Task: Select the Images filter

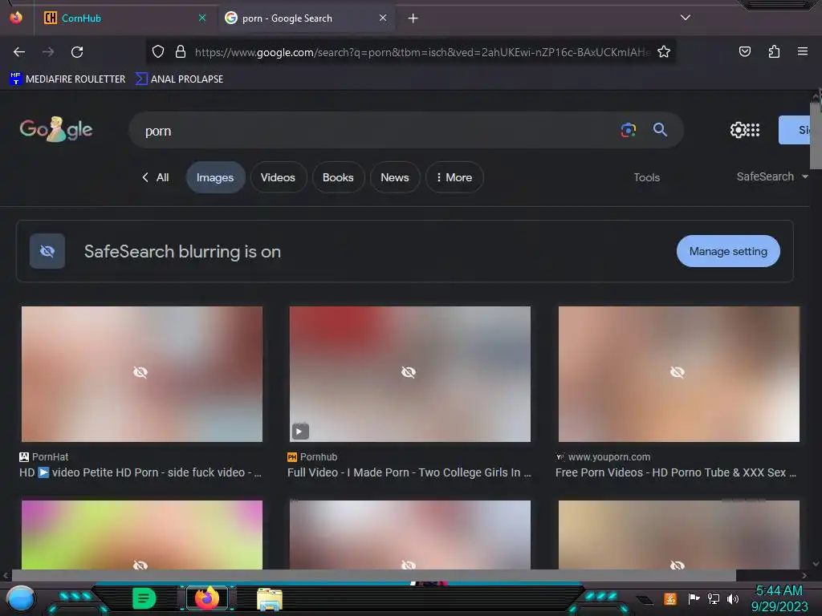Action: [215, 177]
